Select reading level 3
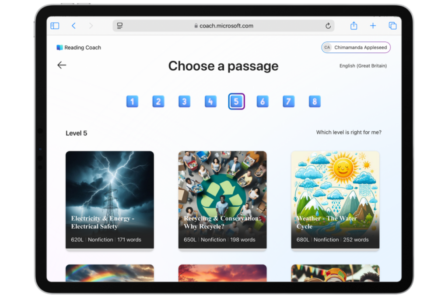Viewport: 448px width, 298px height. pyautogui.click(x=184, y=101)
